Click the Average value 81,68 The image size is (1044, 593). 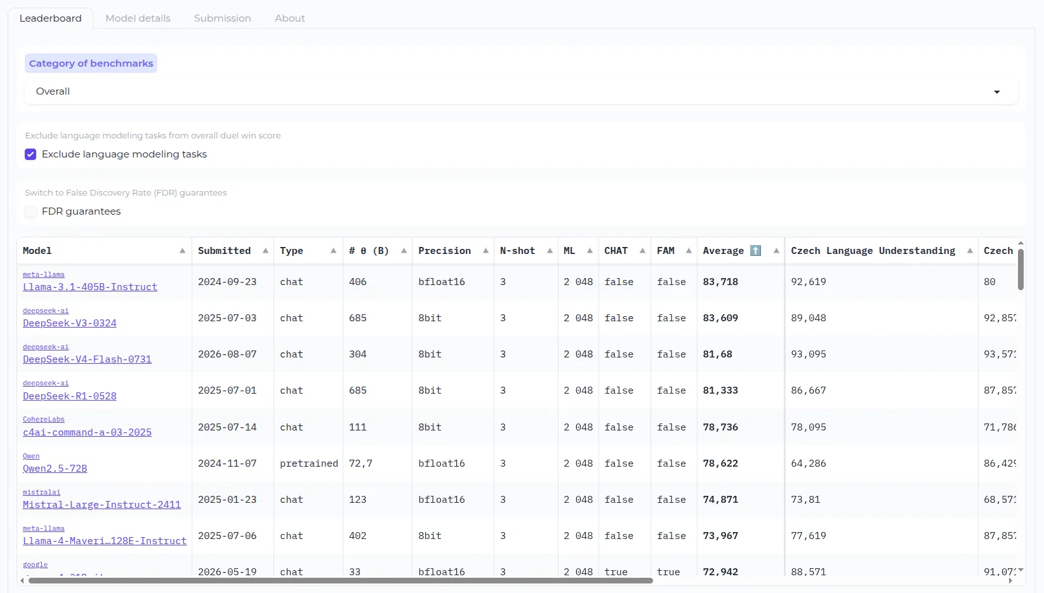[x=718, y=354]
